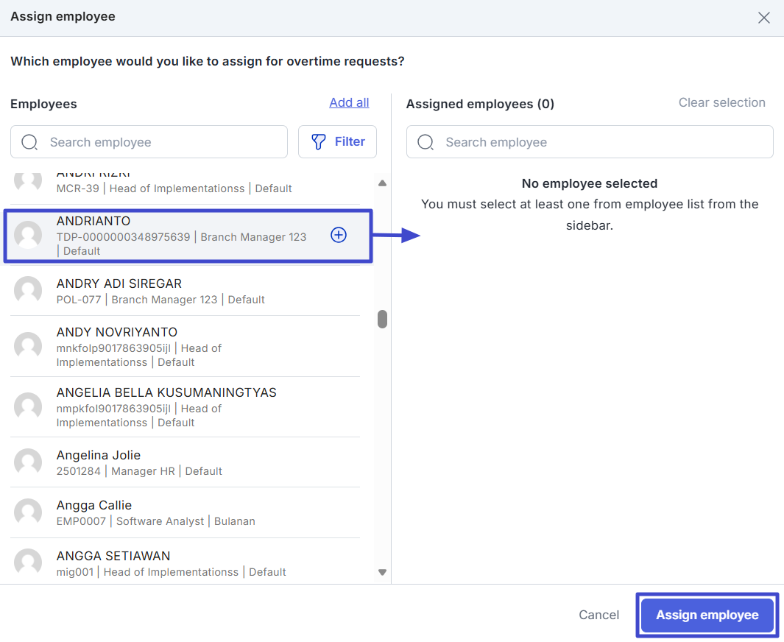
Task: Click Clear selection link
Action: coord(721,102)
